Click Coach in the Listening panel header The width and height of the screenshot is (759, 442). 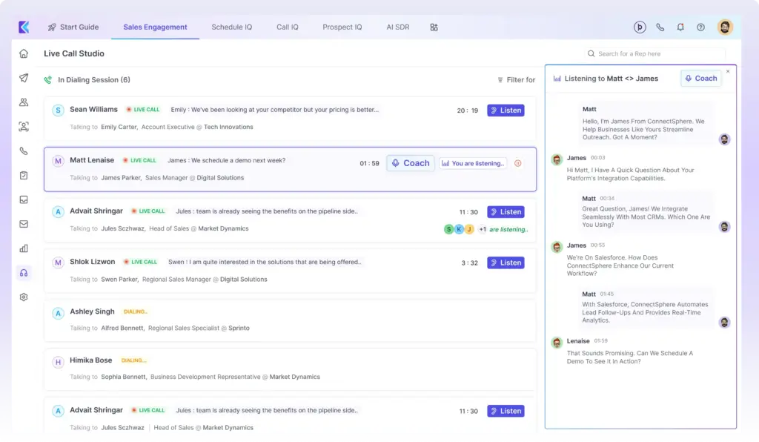[x=700, y=78]
